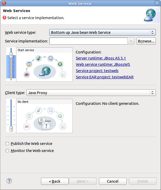Open the Client type Java Proxy dropdown
Screen dimensions: 161x190
pyautogui.click(x=91, y=93)
